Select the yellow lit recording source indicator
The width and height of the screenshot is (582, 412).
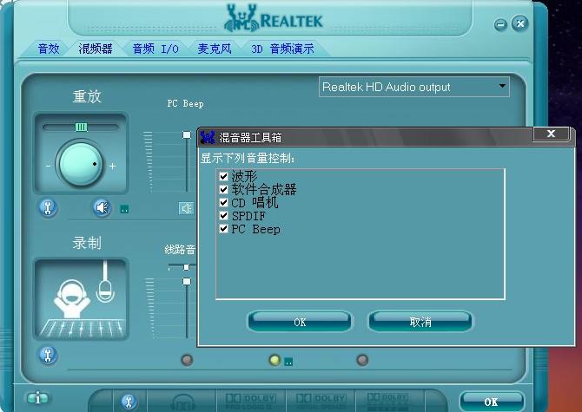(274, 360)
